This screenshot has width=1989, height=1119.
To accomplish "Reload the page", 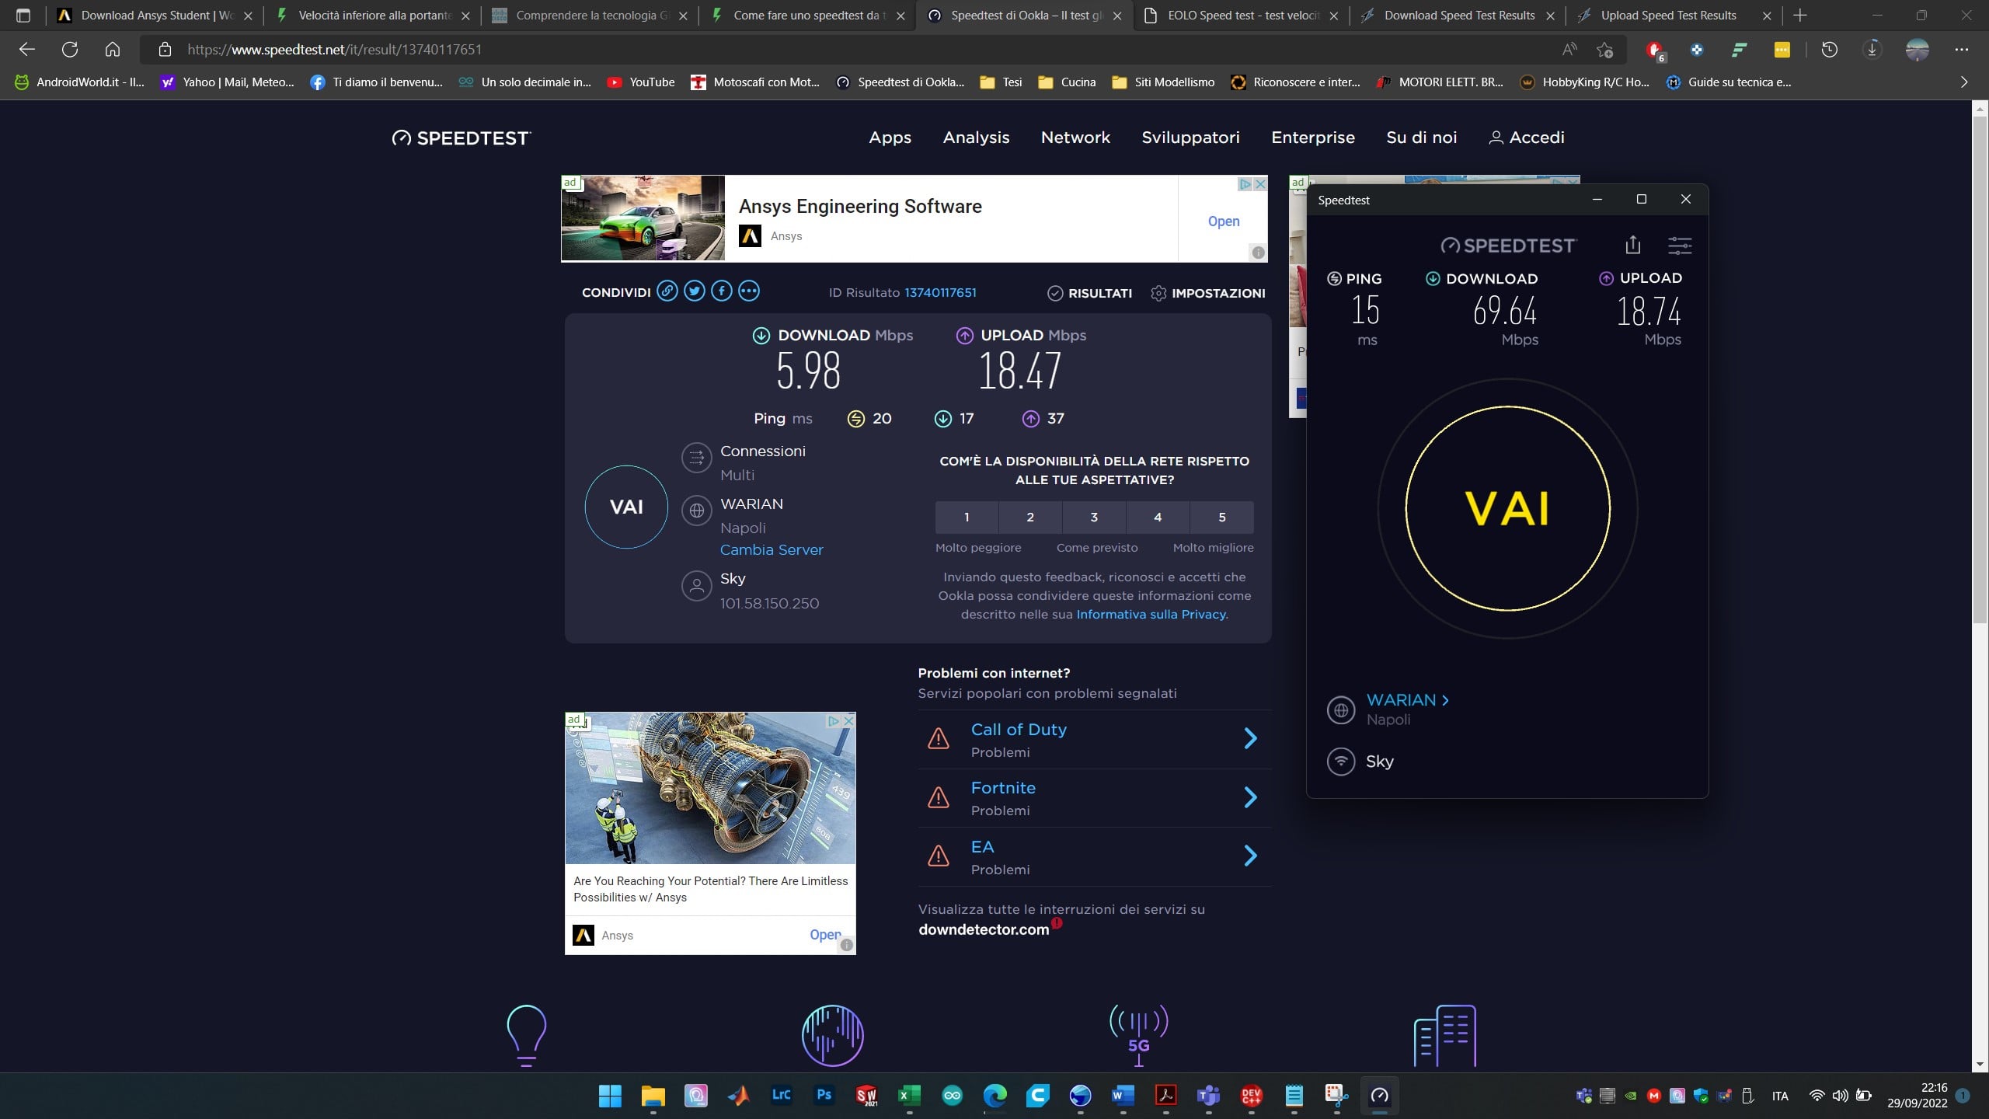I will point(70,50).
